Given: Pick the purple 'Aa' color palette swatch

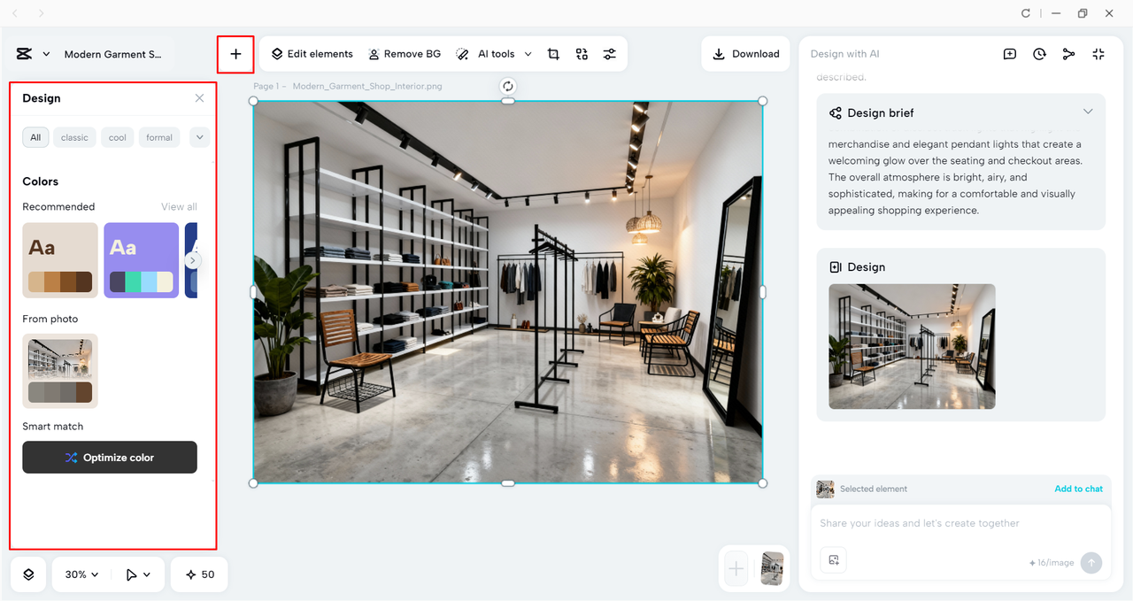Looking at the screenshot, I should click(141, 260).
